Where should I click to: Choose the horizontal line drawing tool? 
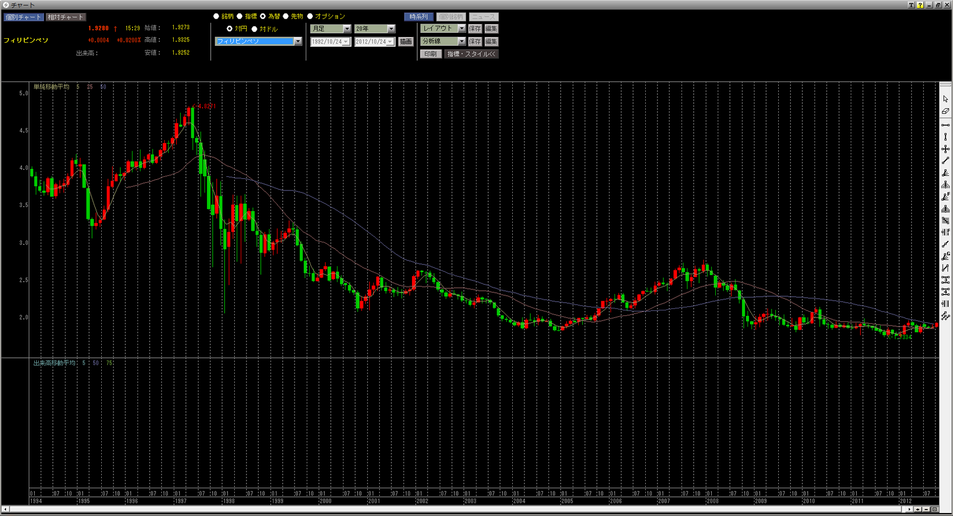pyautogui.click(x=945, y=125)
